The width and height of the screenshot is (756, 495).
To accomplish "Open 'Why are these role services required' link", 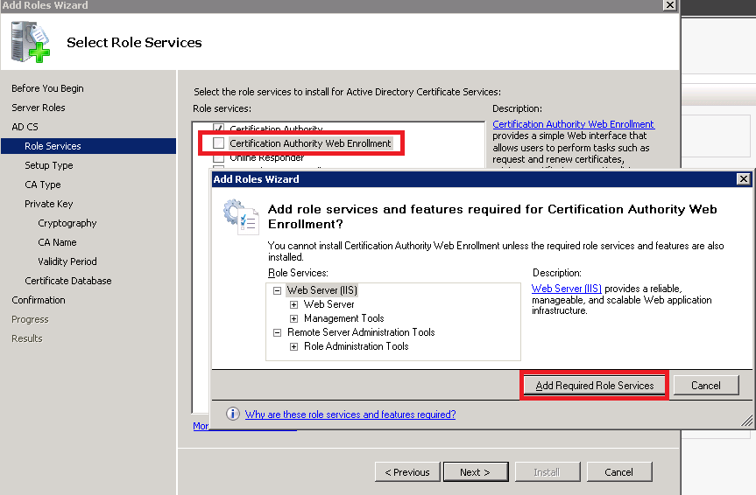I will click(x=350, y=415).
